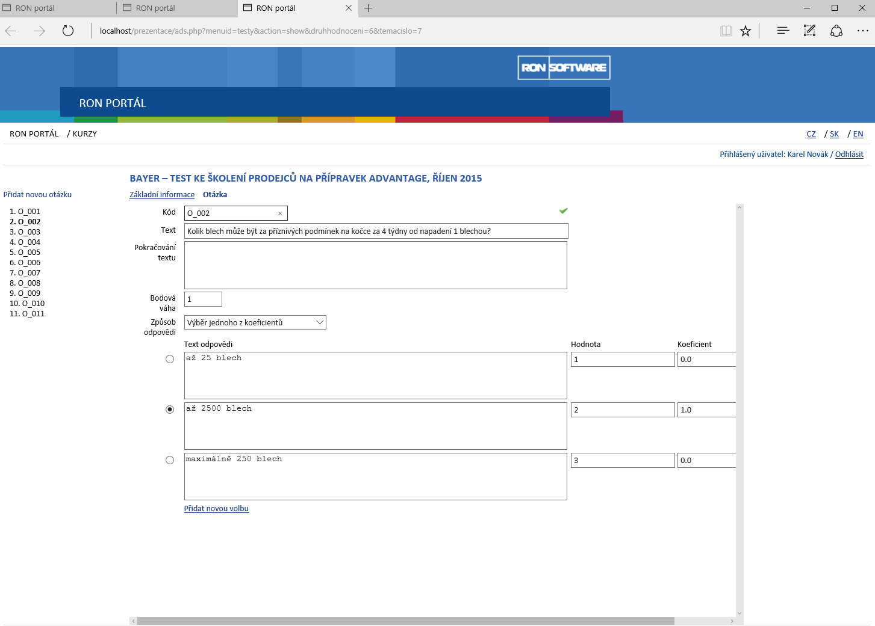
Task: Switch language to SK
Action: click(x=834, y=134)
